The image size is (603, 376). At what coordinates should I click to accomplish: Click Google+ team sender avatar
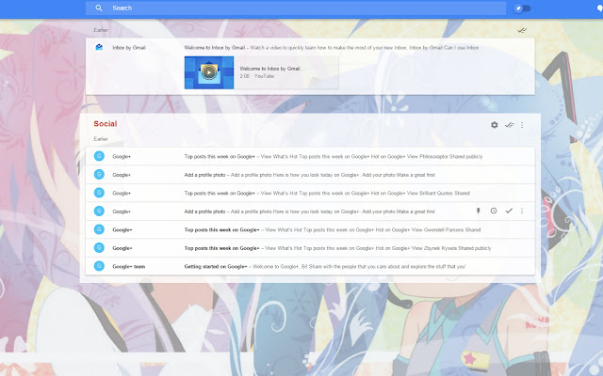click(99, 266)
